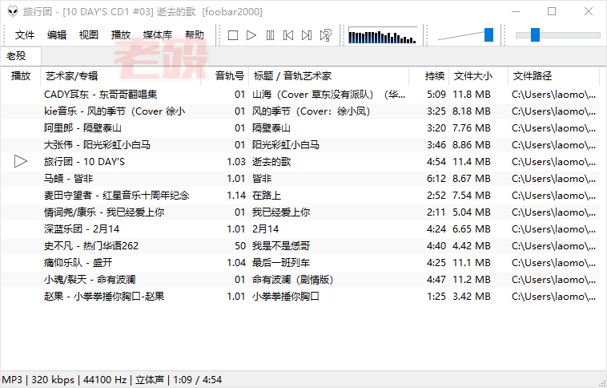The width and height of the screenshot is (607, 388).
Task: Pause the current track
Action: click(x=270, y=35)
